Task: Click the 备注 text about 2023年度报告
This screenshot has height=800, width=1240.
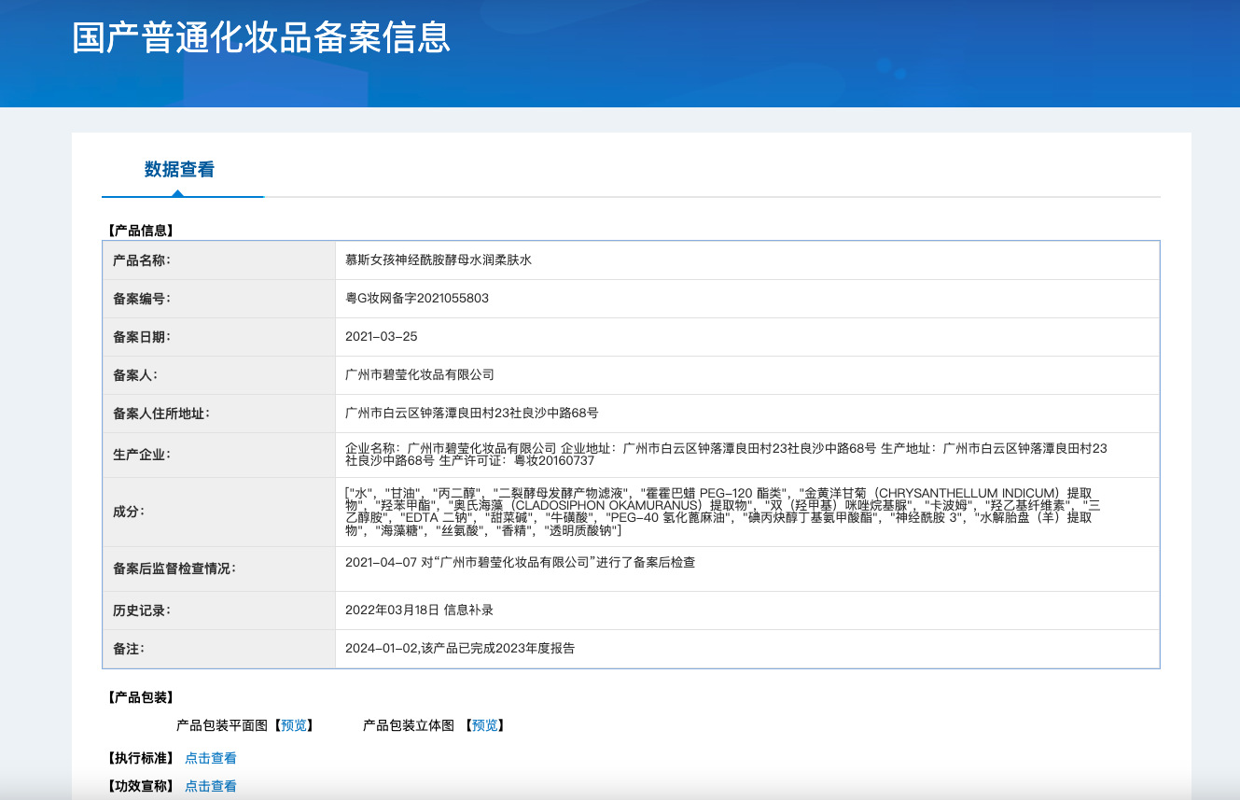Action: 460,649
